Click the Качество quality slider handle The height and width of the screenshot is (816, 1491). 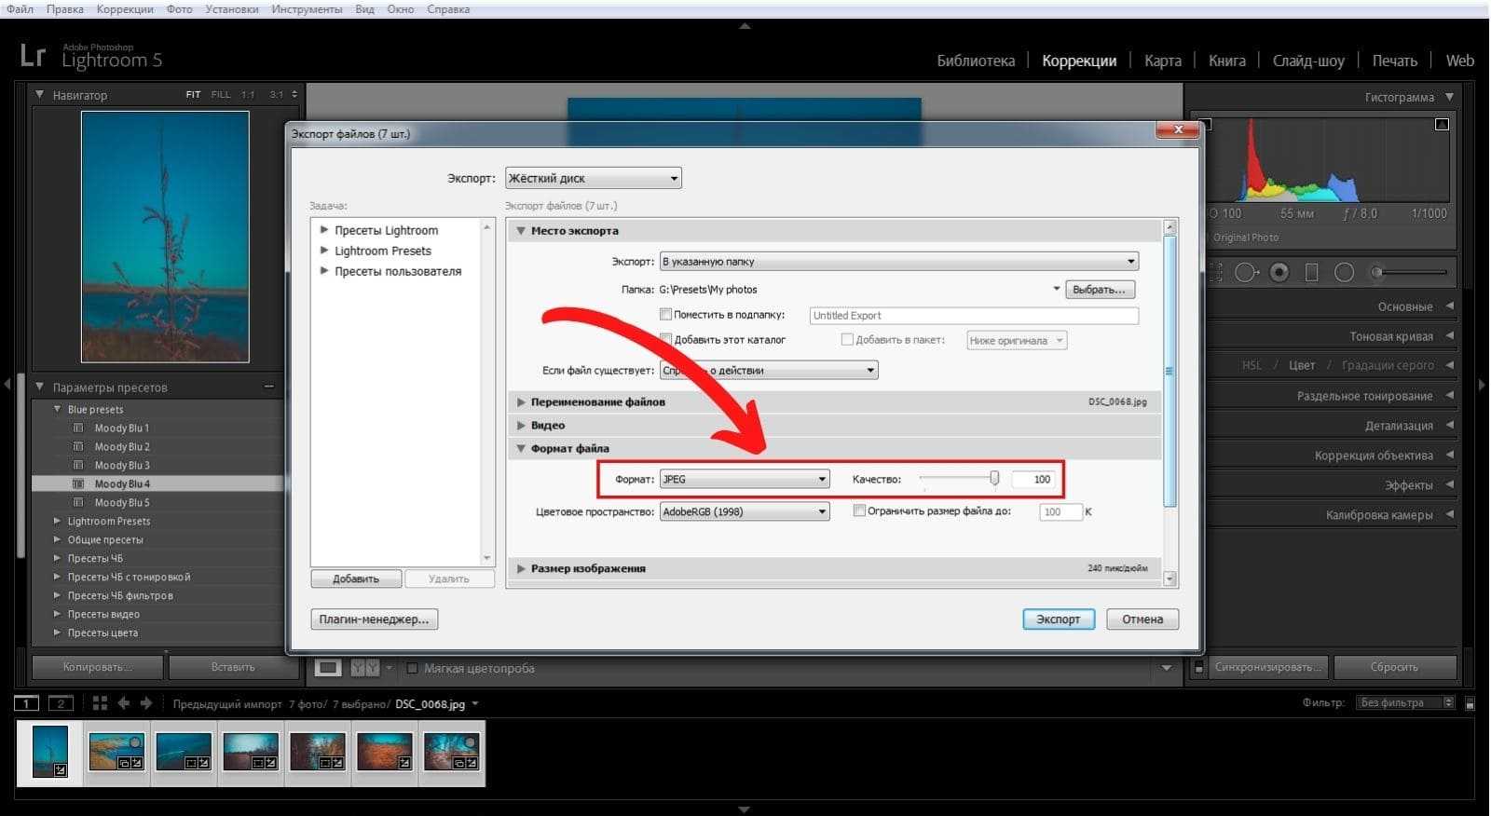pyautogui.click(x=994, y=479)
